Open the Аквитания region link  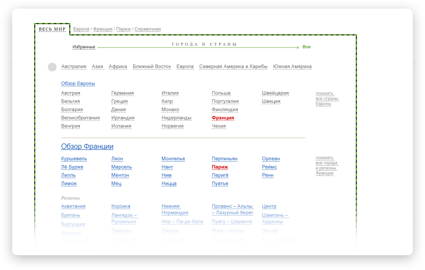point(73,206)
